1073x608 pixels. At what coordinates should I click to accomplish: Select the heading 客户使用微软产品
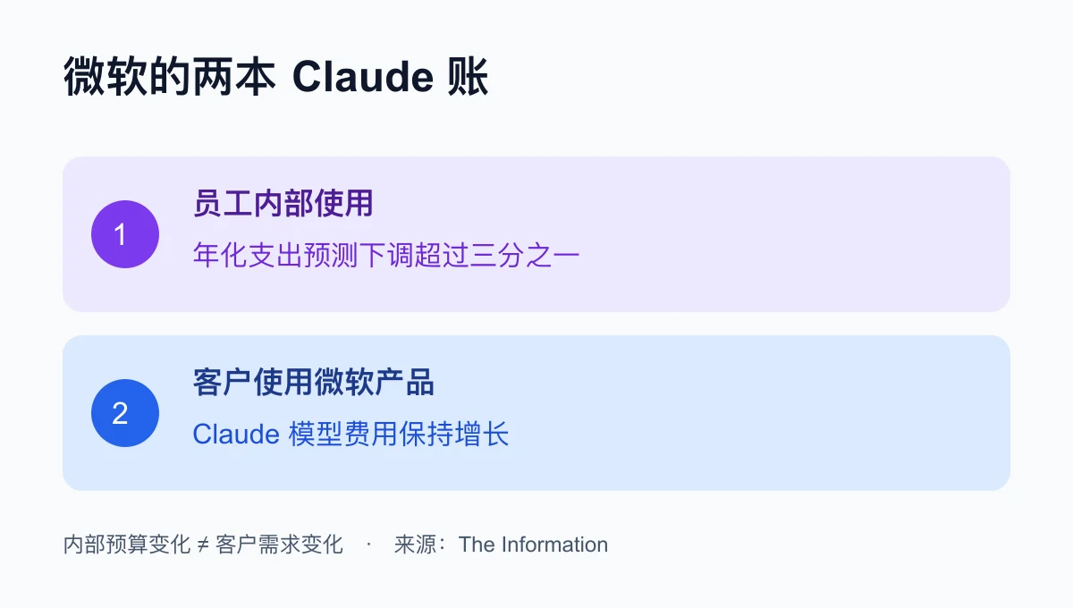tap(313, 383)
